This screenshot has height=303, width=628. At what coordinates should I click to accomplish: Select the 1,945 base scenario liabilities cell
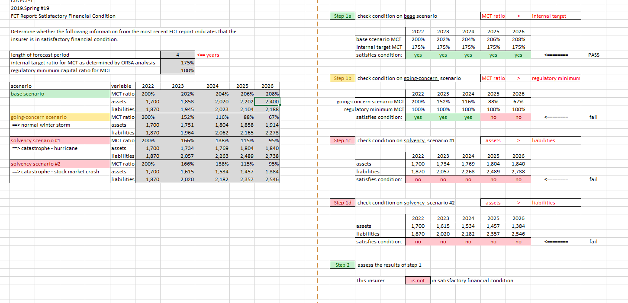coord(177,109)
